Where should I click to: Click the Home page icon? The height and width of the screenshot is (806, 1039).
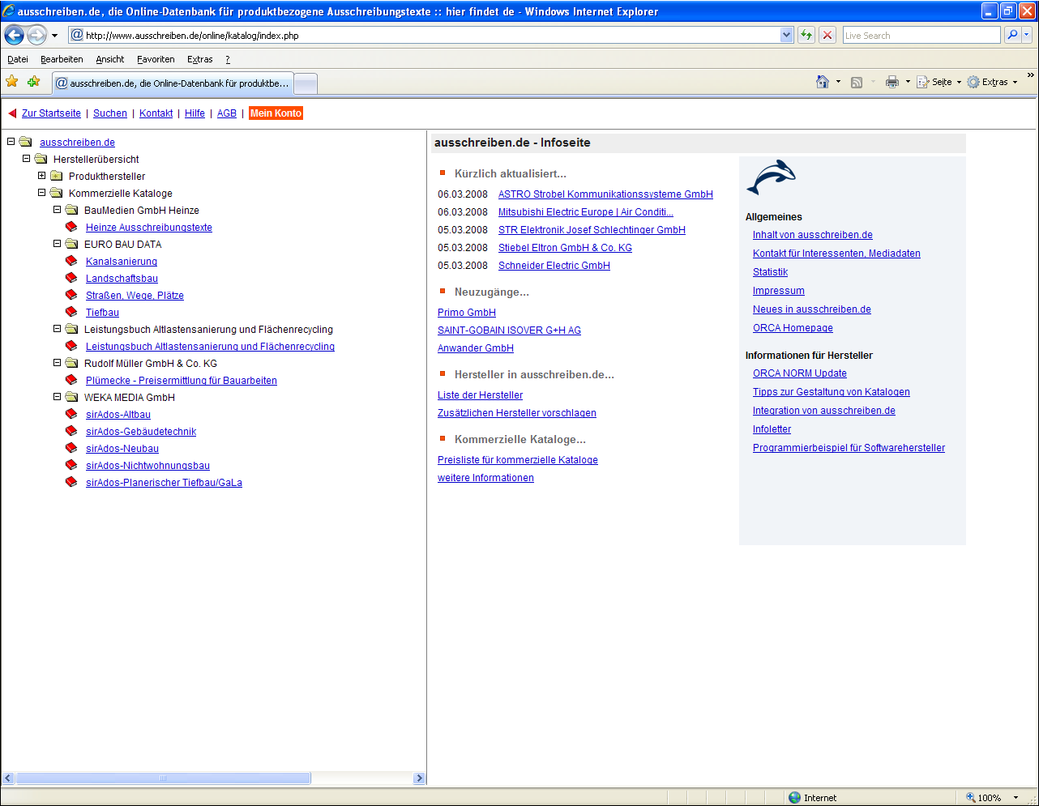click(x=823, y=82)
